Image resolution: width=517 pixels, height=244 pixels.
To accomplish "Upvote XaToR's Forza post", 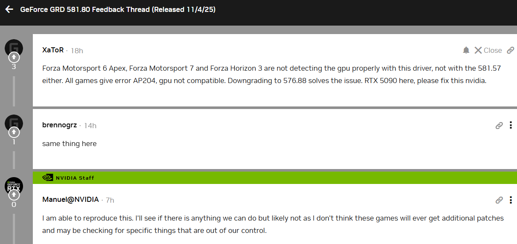I will [x=14, y=57].
